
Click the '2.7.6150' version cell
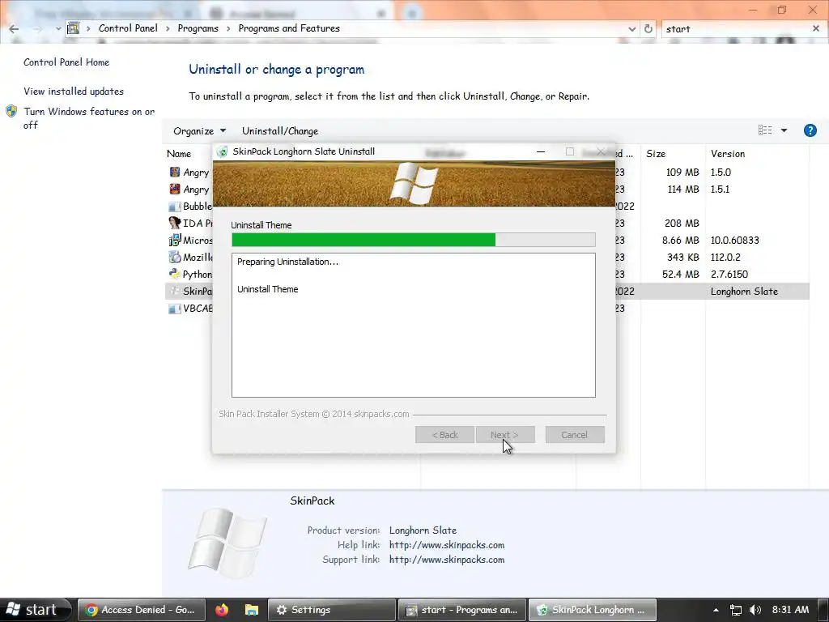click(729, 274)
